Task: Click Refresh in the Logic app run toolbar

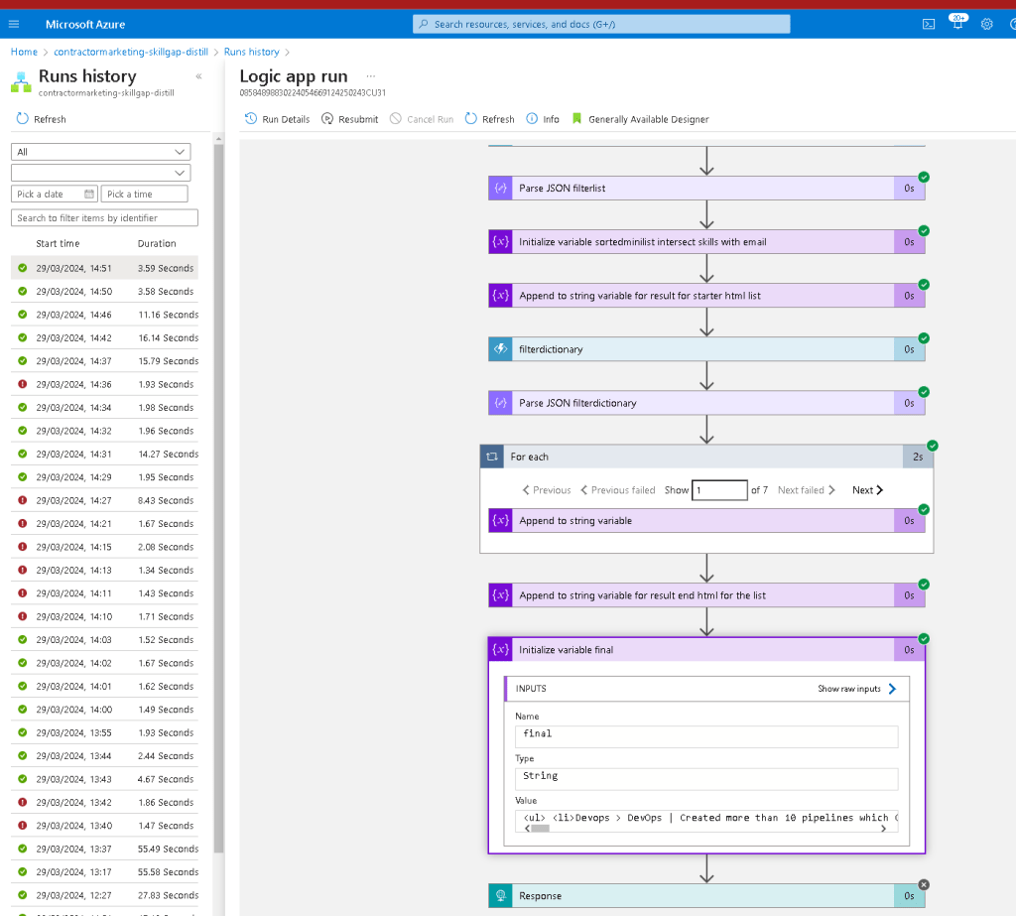Action: 490,119
